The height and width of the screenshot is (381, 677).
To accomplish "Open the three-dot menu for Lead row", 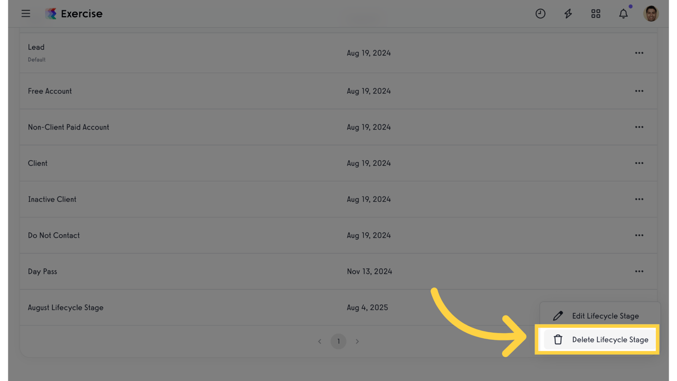I will [639, 53].
